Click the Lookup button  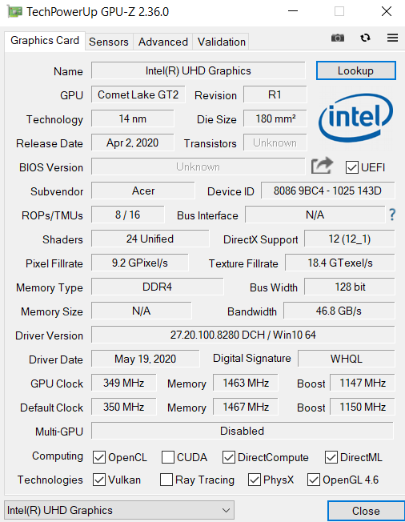coord(355,70)
